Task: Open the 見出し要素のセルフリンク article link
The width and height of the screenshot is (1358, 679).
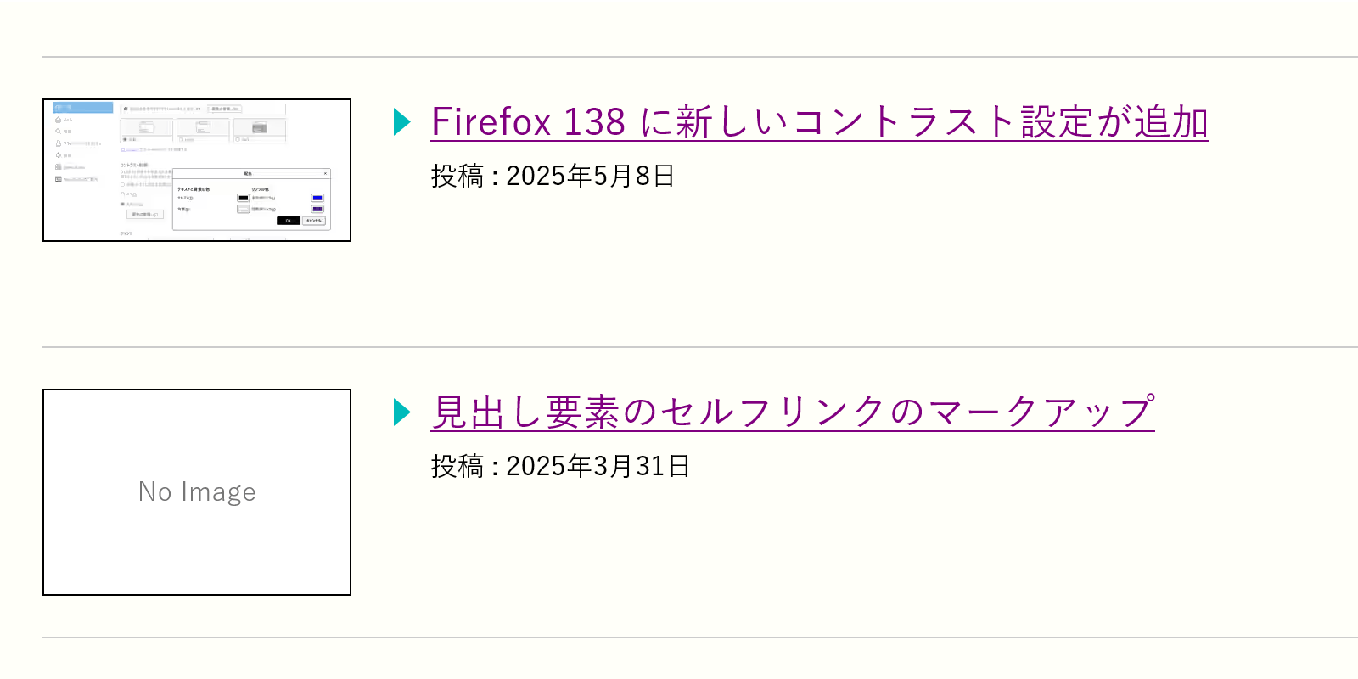Action: point(792,412)
